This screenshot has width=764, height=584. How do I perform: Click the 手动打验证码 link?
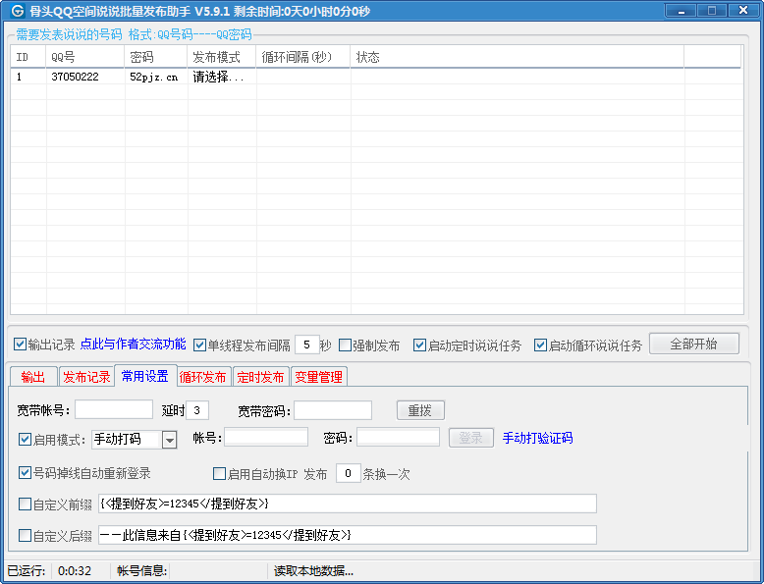537,439
